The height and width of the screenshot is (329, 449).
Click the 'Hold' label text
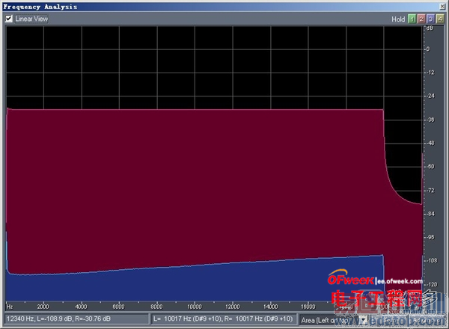(398, 19)
